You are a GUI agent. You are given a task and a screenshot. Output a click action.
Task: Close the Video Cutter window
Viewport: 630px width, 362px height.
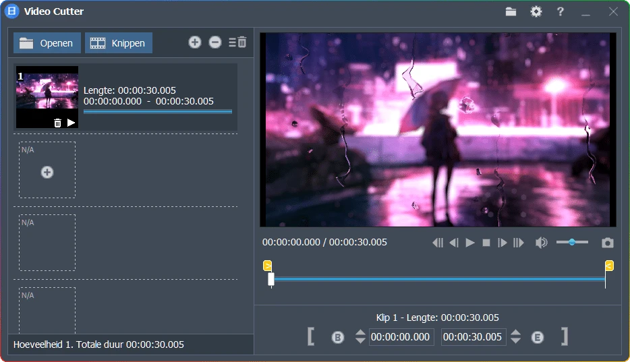tap(613, 11)
